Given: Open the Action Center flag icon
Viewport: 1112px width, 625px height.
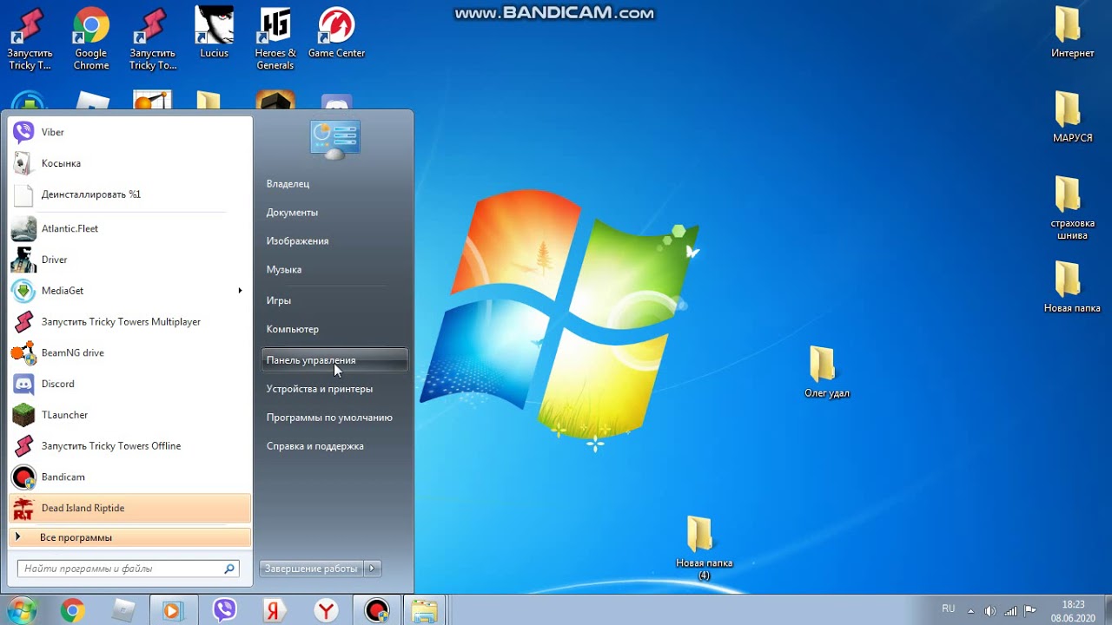Looking at the screenshot, I should click(1030, 610).
